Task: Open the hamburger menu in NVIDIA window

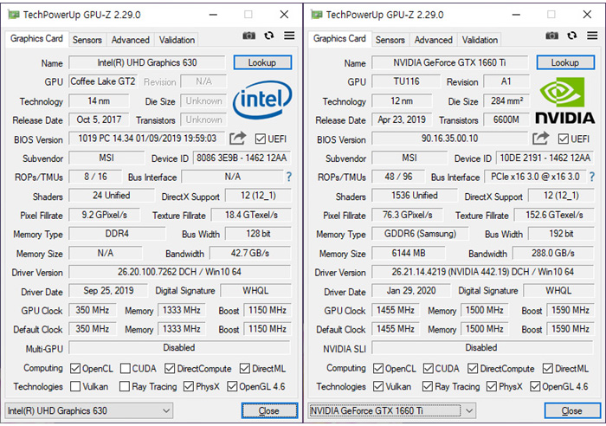Action: (592, 35)
